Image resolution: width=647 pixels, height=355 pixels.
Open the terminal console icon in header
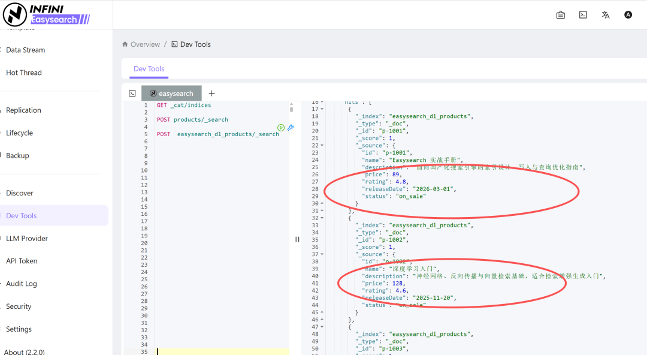tap(583, 15)
